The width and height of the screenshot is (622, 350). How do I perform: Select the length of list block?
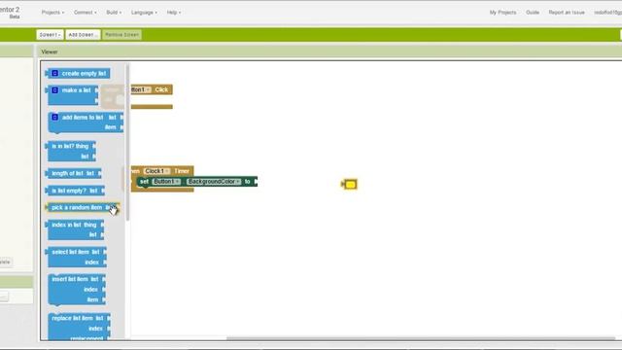[74, 173]
